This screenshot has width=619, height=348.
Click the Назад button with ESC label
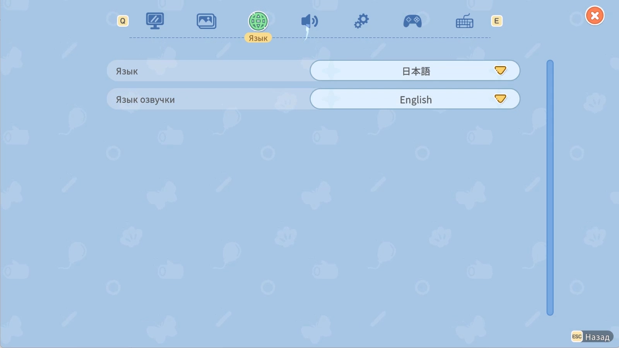pos(592,337)
